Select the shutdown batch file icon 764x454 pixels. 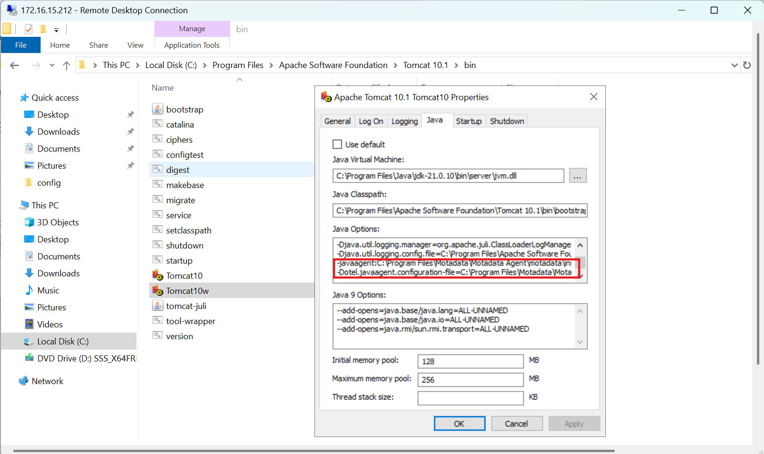pyautogui.click(x=158, y=245)
